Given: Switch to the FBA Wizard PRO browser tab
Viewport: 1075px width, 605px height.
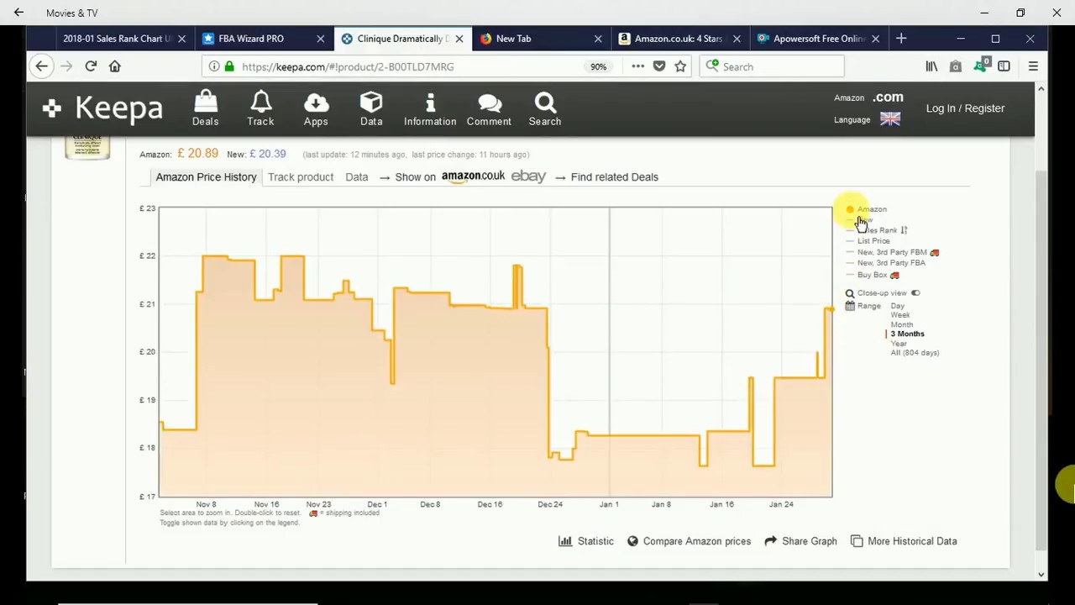Looking at the screenshot, I should pos(263,39).
